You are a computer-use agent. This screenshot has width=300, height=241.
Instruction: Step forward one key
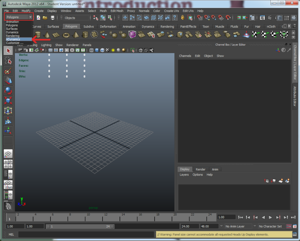(x=278, y=217)
